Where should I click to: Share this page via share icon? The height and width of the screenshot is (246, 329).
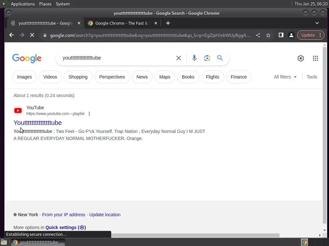(x=258, y=35)
